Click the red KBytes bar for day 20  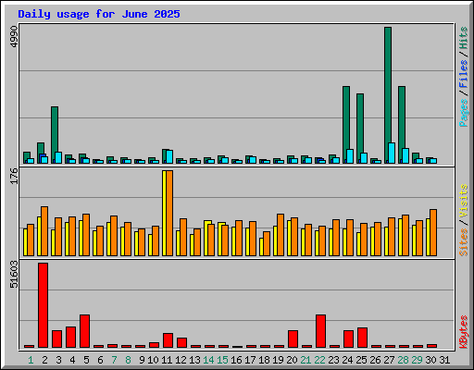293,339
